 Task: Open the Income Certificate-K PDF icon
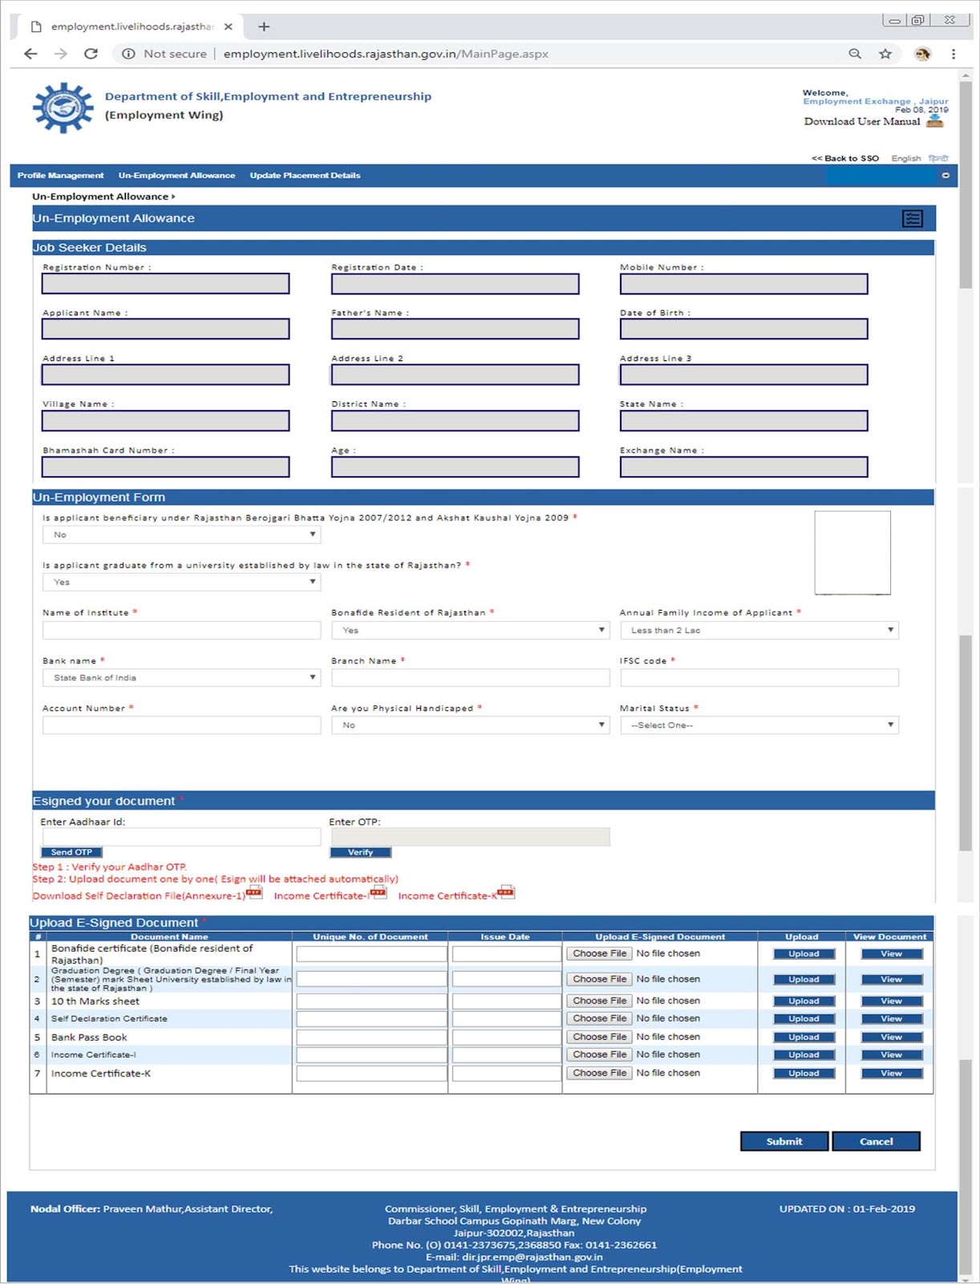[506, 892]
